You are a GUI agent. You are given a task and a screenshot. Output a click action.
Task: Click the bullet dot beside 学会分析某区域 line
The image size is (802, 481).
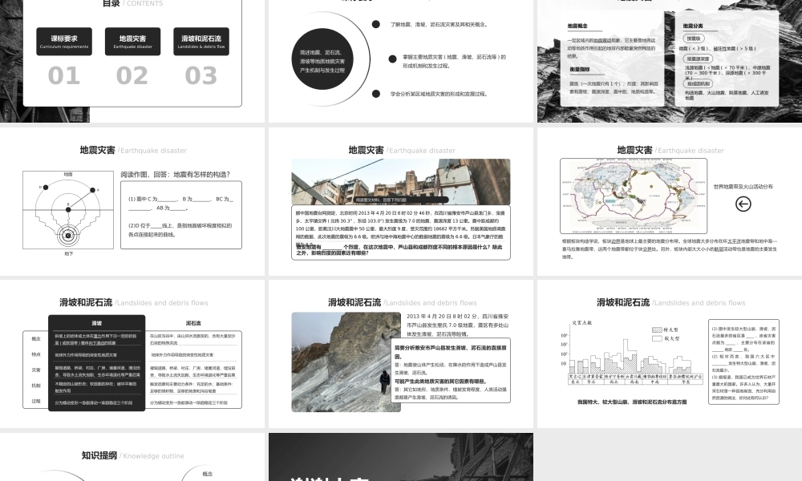(x=376, y=94)
